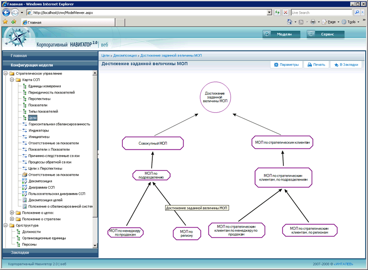
Task: Open Горизонтальная сбалансированность tree item
Action: 59,124
